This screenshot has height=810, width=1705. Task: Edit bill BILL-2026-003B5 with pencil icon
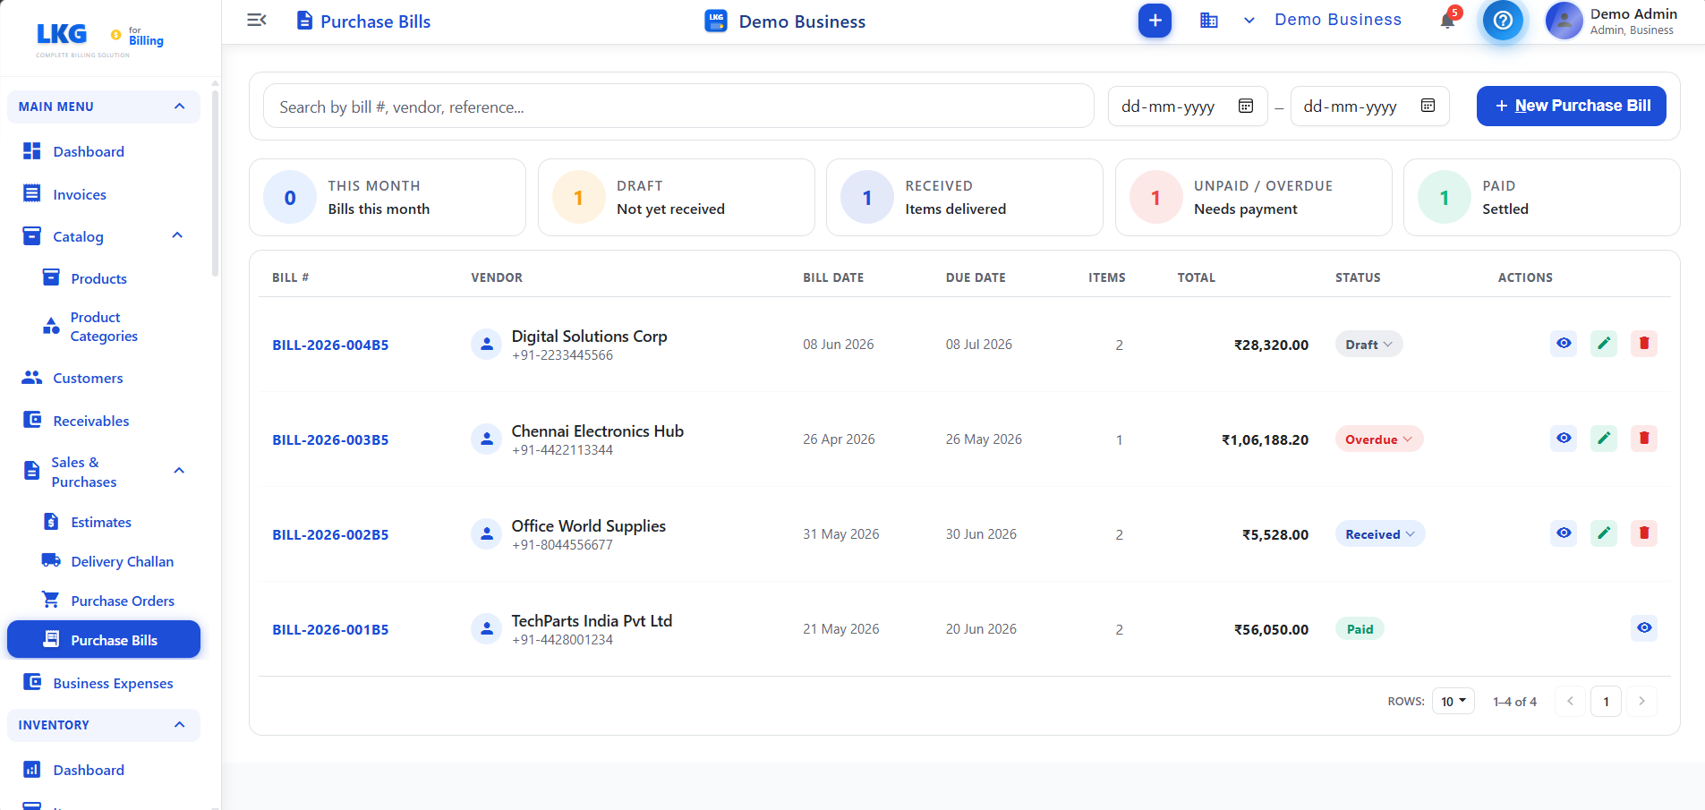tap(1604, 439)
